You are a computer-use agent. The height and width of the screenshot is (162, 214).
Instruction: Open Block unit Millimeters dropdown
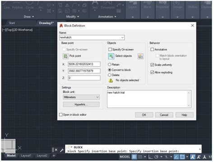pyautogui.click(x=81, y=97)
